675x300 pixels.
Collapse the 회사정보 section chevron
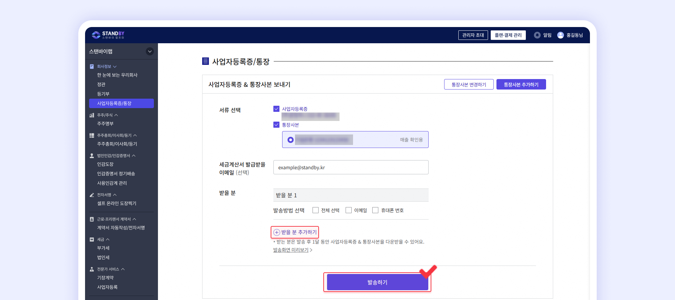tap(115, 67)
